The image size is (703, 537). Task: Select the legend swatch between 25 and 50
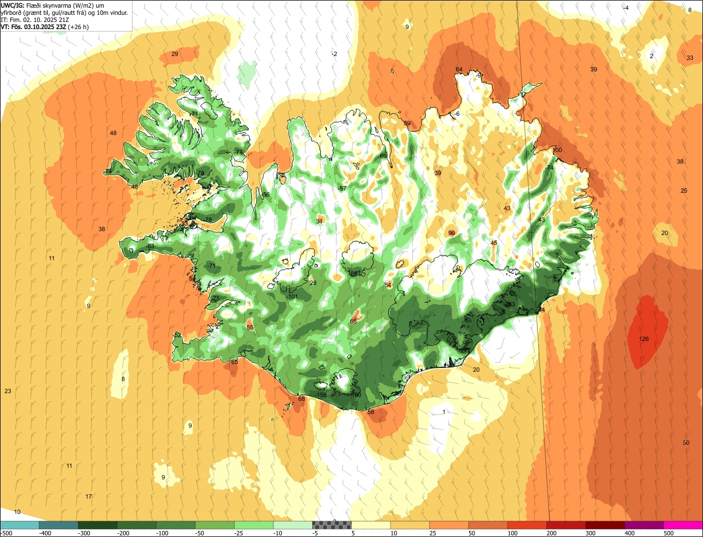pos(449,525)
